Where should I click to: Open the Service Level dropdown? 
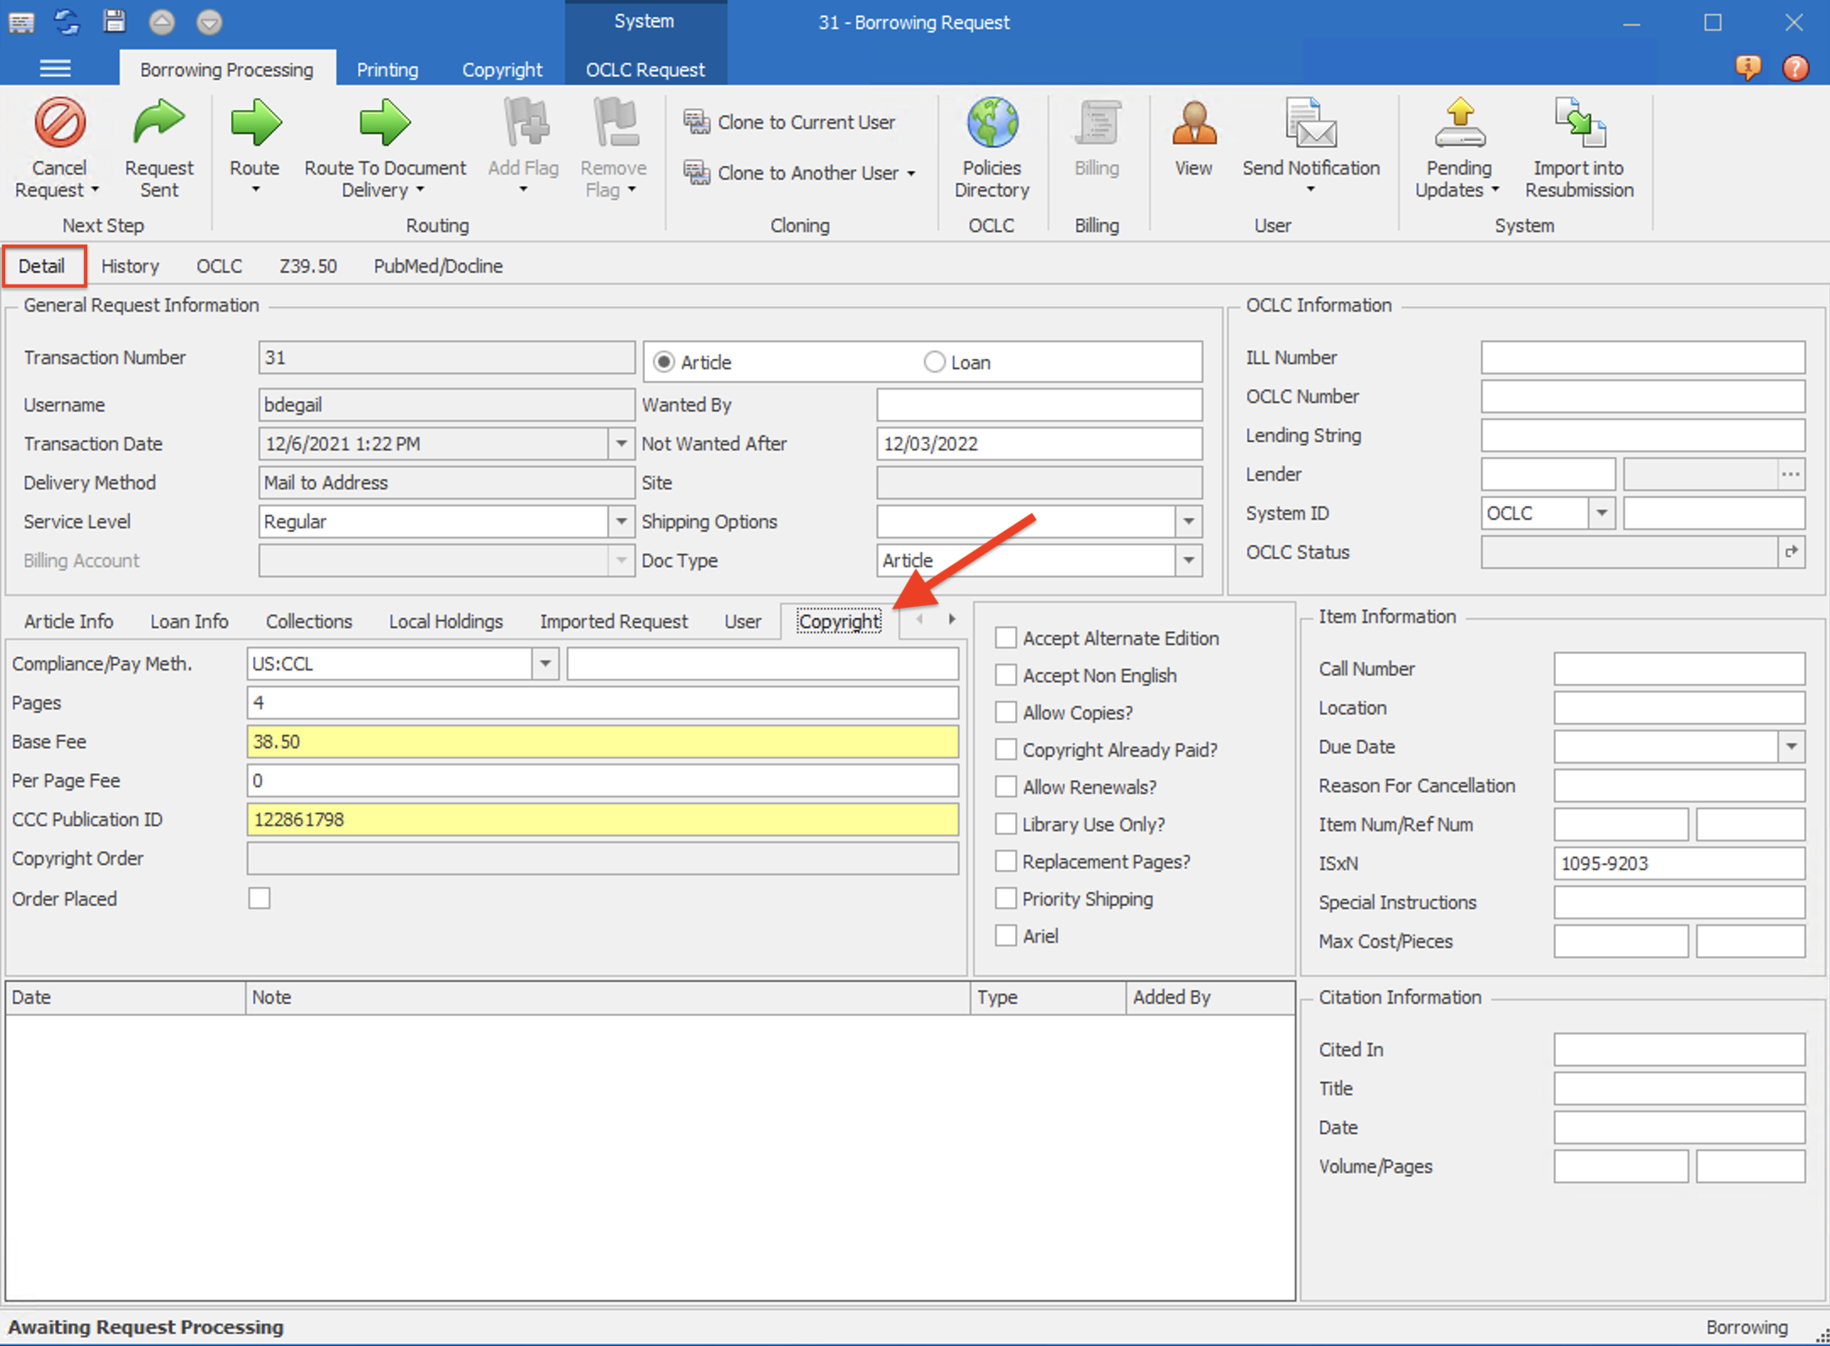coord(622,521)
